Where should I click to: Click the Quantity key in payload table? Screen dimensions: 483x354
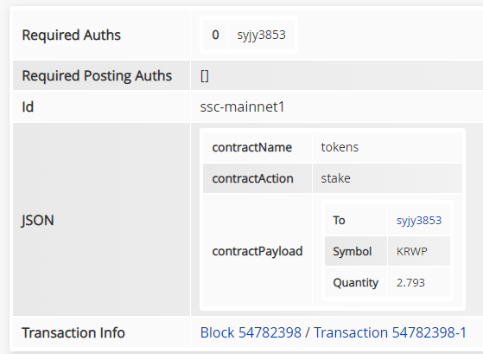click(x=355, y=283)
